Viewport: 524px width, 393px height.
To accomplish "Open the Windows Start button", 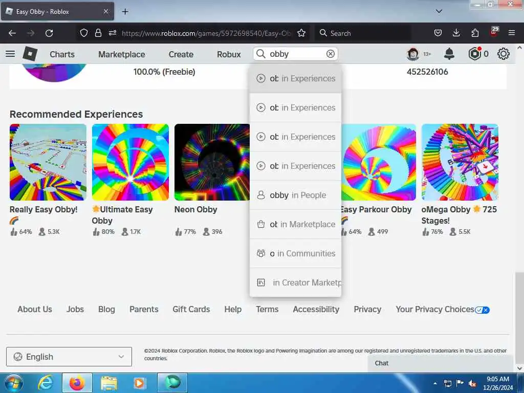I will pyautogui.click(x=13, y=383).
